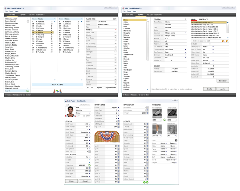Open Tools menu in Rosters window

coord(11,11)
